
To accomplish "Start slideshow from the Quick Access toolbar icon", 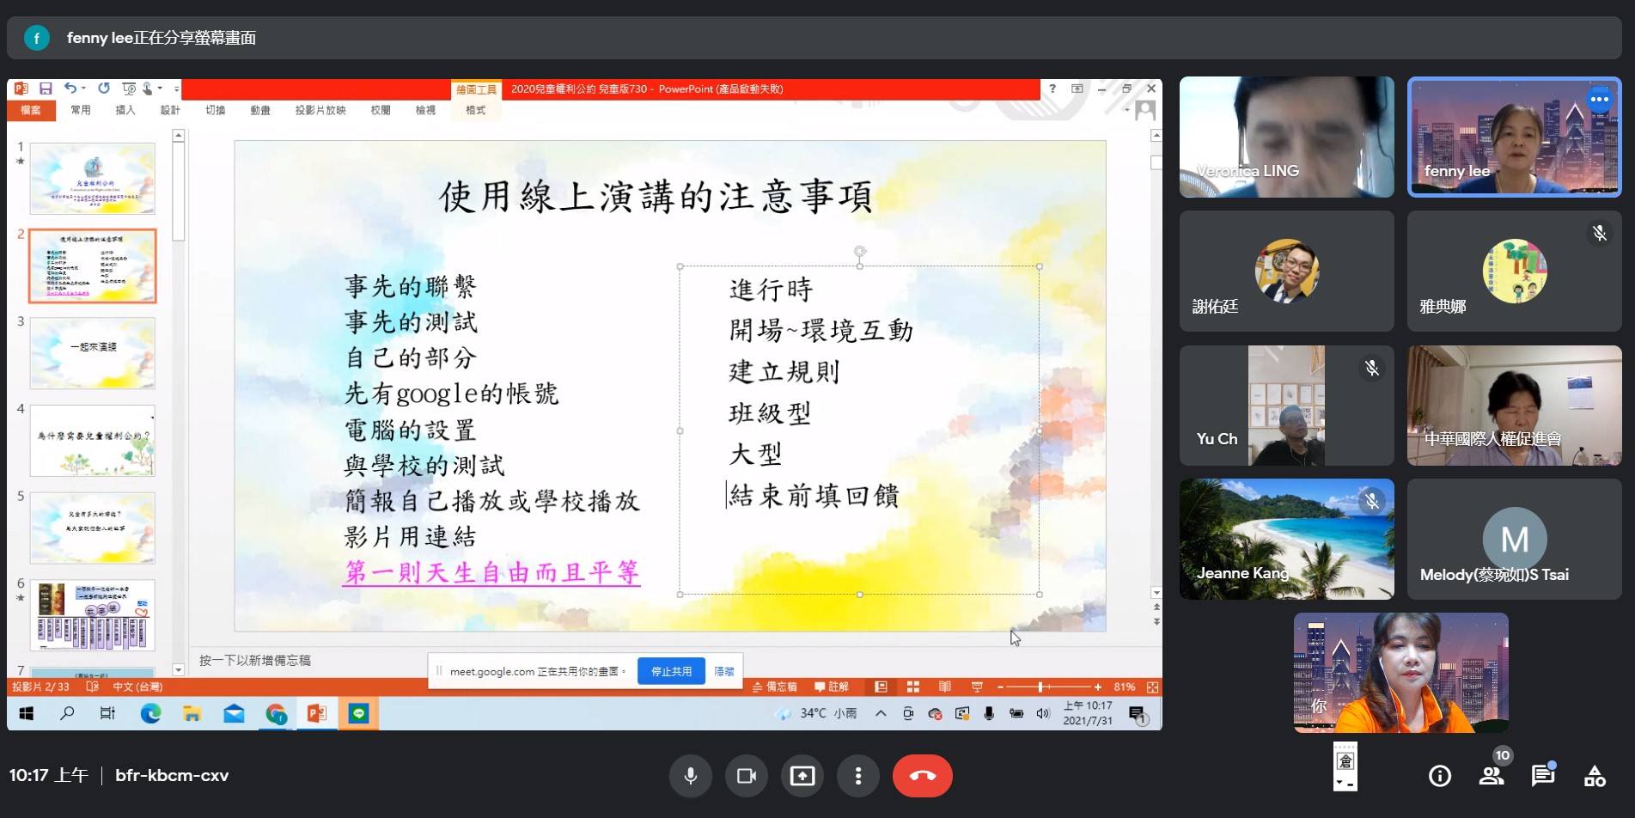I will (x=130, y=89).
